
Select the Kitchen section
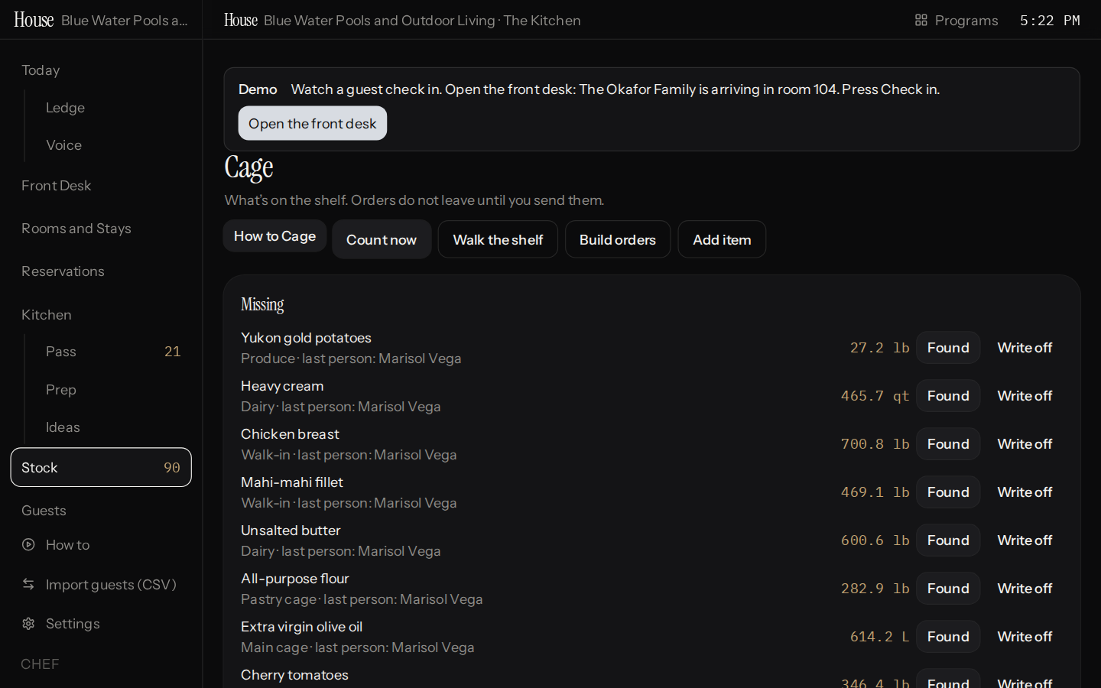point(47,315)
